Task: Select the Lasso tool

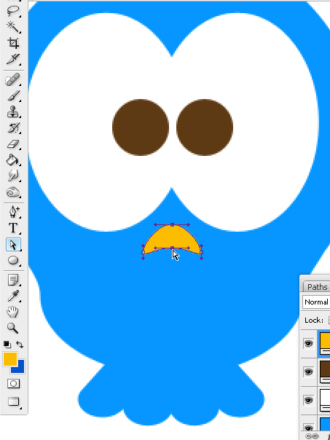Action: 13,11
